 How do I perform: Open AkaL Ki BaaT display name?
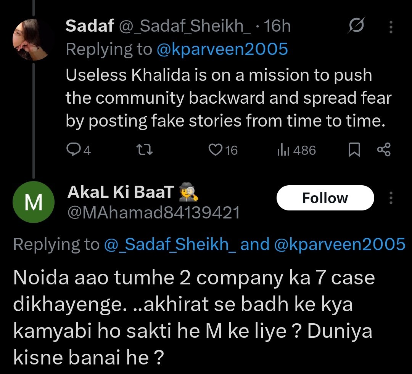(x=120, y=193)
